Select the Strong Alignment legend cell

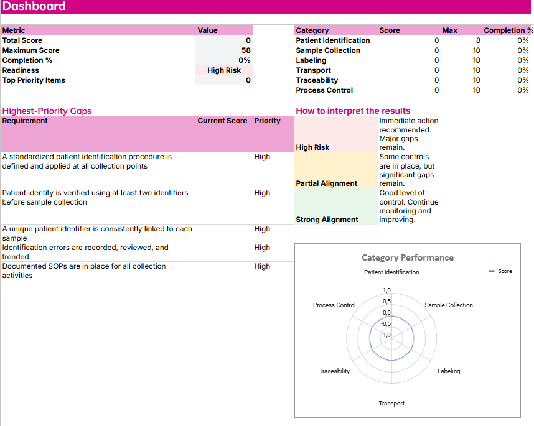[x=336, y=206]
